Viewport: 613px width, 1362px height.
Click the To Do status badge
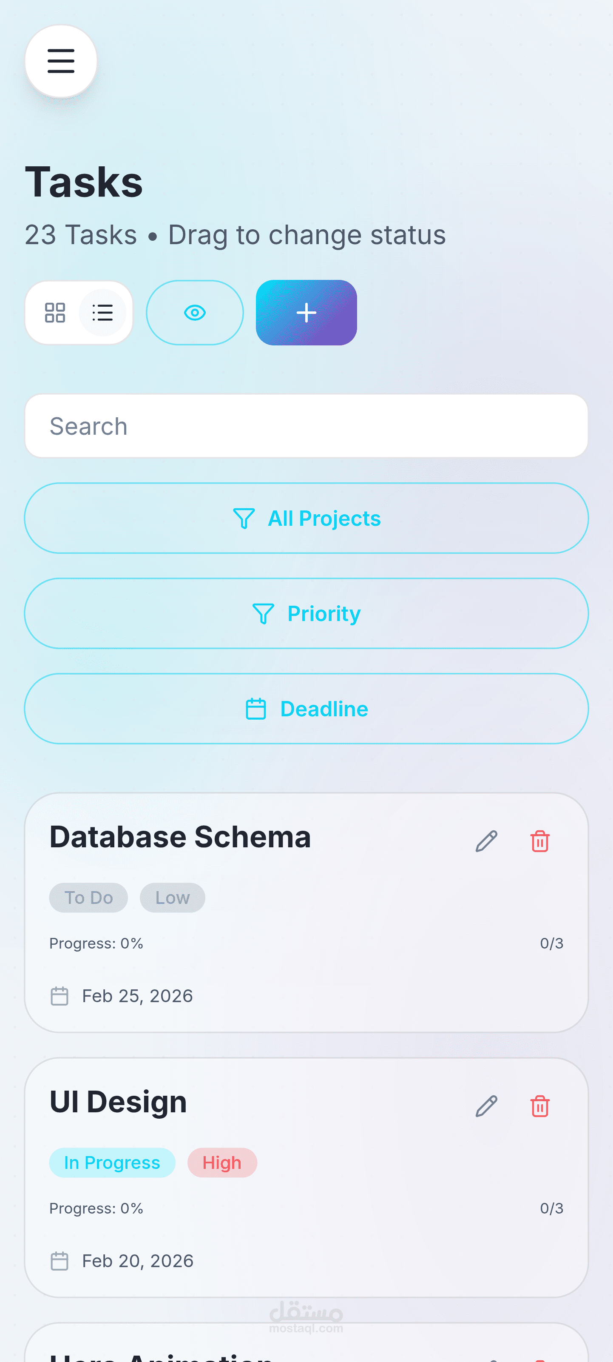click(x=88, y=898)
